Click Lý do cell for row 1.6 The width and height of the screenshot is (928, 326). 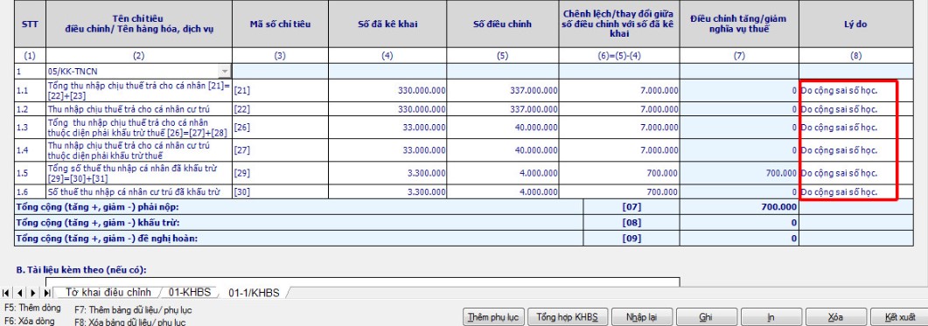(x=855, y=192)
